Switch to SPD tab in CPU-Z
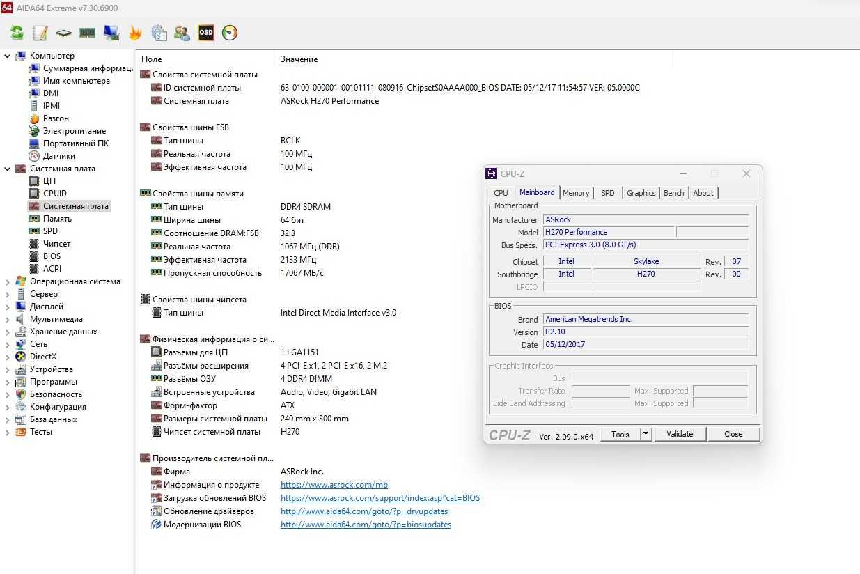The height and width of the screenshot is (574, 860). click(x=608, y=193)
